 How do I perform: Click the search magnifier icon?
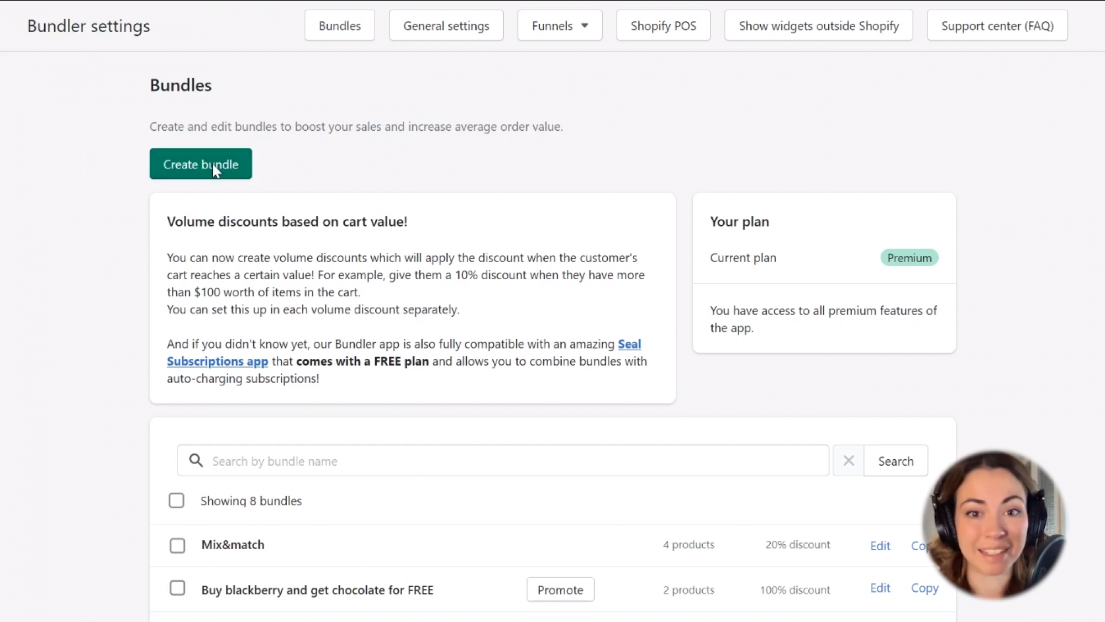[196, 460]
